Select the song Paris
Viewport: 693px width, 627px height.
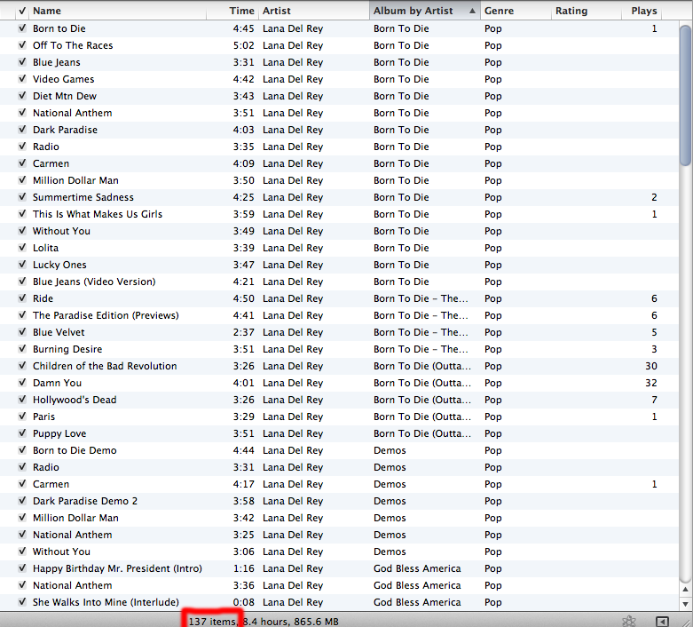pos(43,417)
